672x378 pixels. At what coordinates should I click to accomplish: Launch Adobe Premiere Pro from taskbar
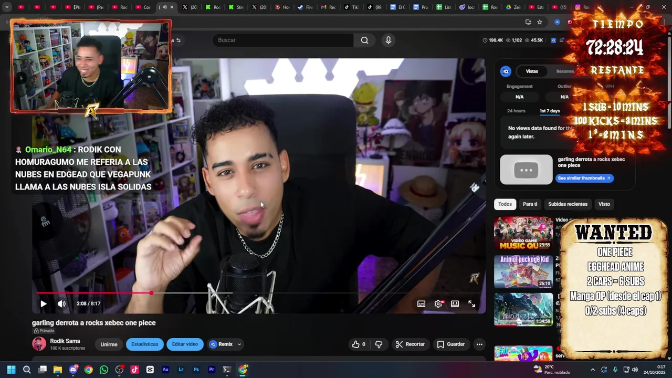tap(212, 370)
